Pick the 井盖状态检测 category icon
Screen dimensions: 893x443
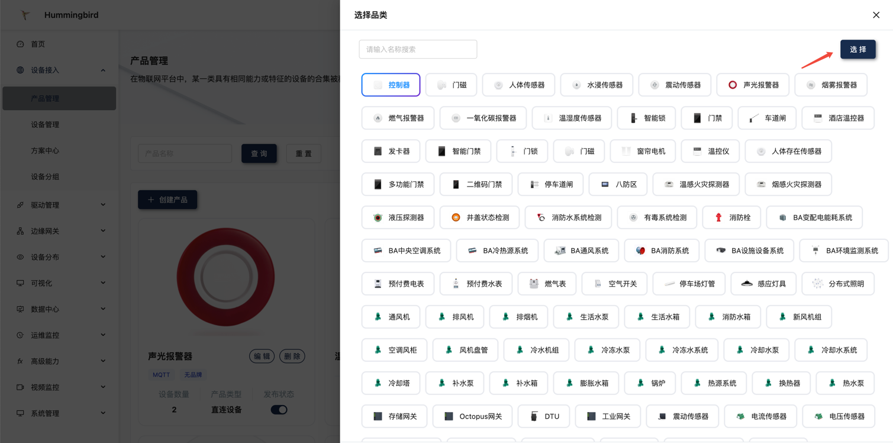click(456, 218)
